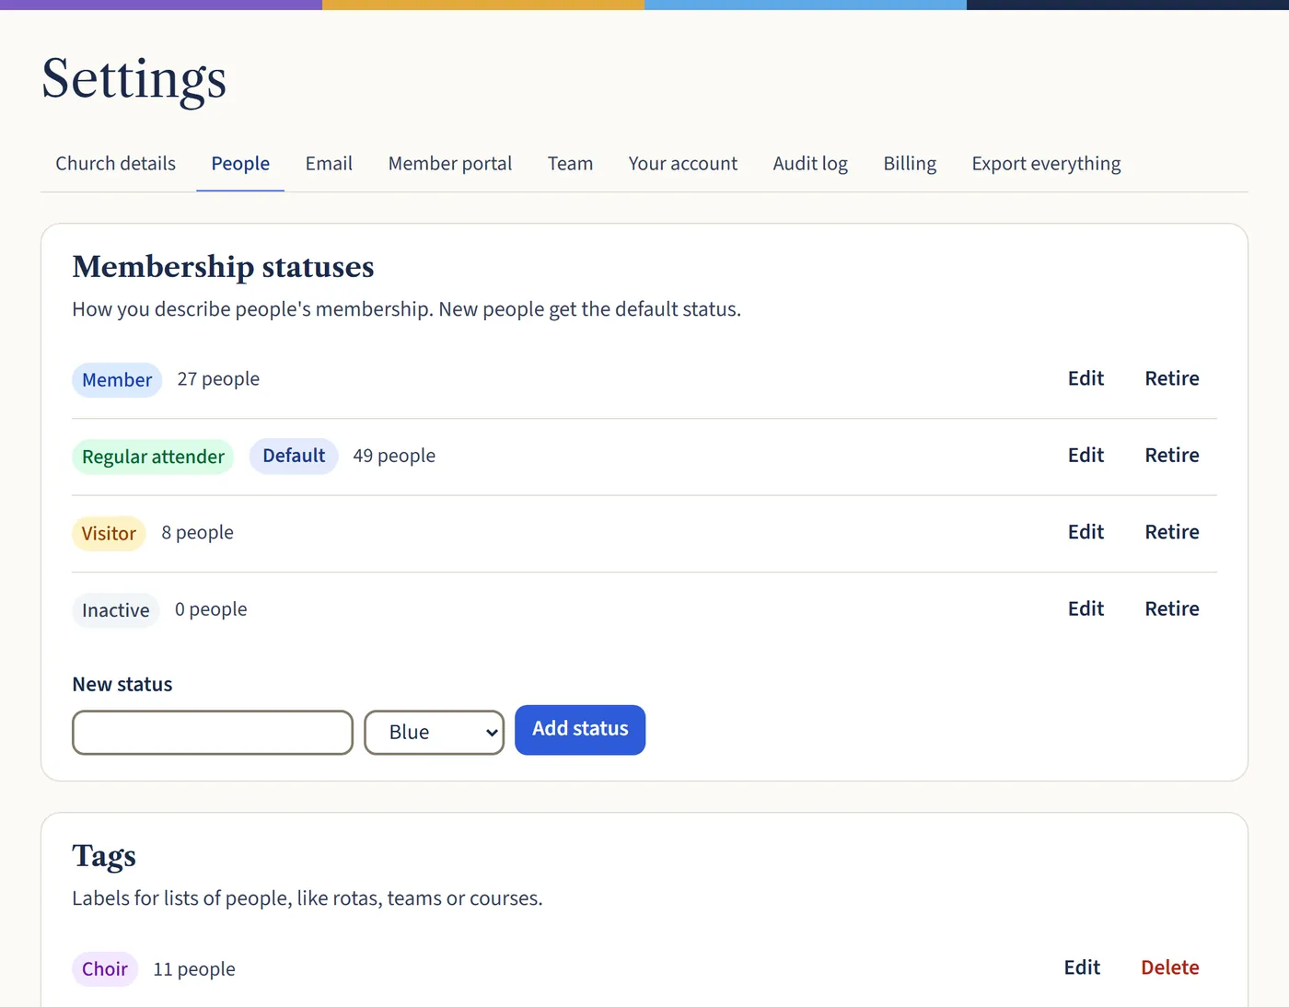Screen dimensions: 1289x1007
Task: Click the Regular attender badge
Action: (x=153, y=457)
